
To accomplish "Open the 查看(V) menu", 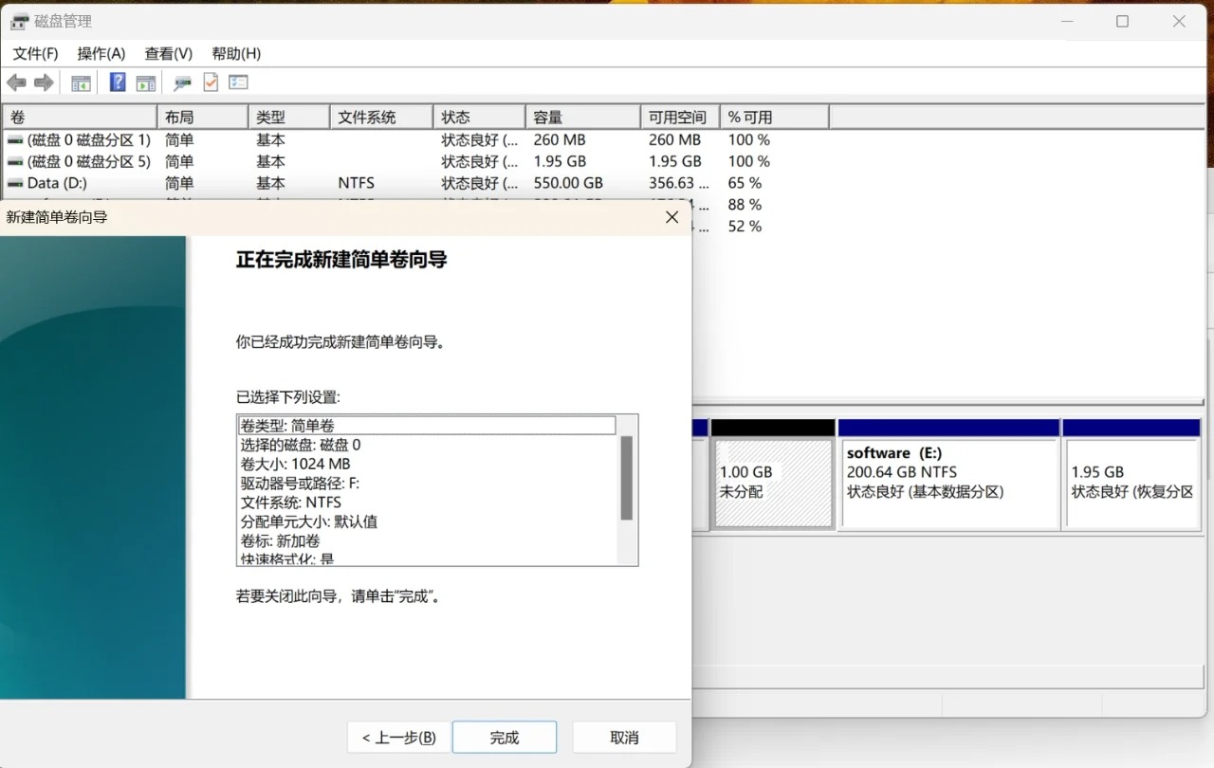I will pos(168,53).
